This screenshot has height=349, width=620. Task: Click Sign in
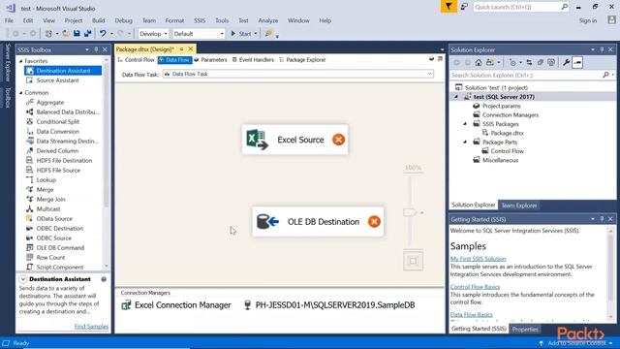tap(588, 20)
